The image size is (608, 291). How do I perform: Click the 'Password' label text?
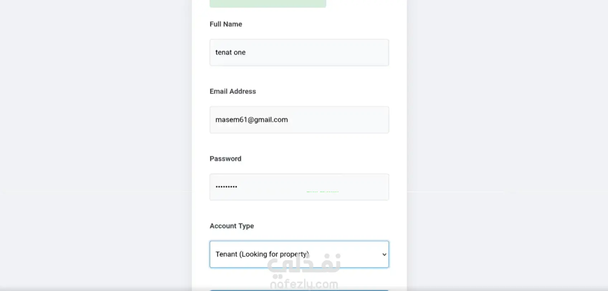point(225,159)
